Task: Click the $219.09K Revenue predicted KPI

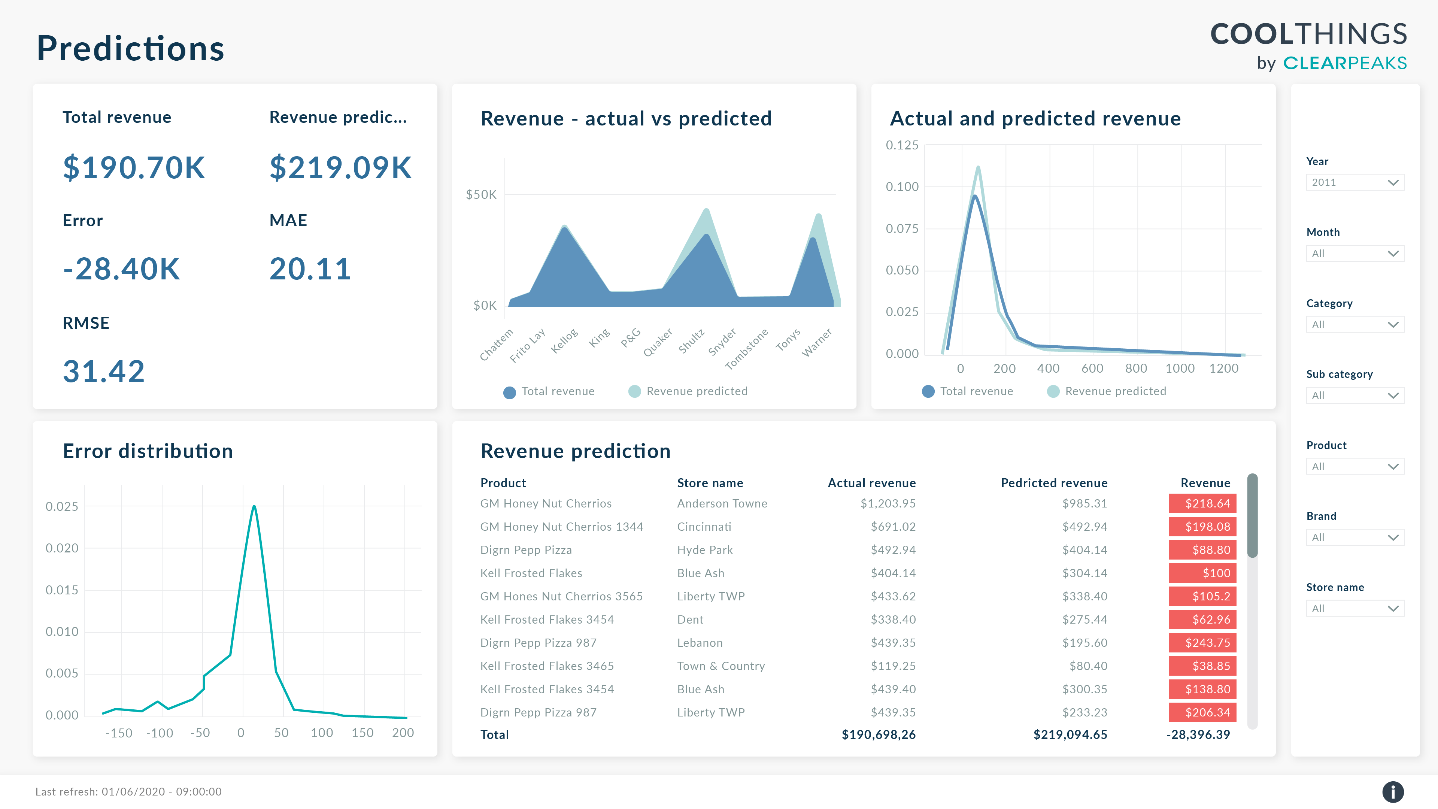Action: coord(340,167)
